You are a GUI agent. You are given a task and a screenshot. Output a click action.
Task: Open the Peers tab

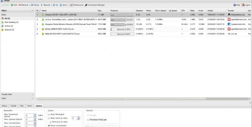pos(30,106)
